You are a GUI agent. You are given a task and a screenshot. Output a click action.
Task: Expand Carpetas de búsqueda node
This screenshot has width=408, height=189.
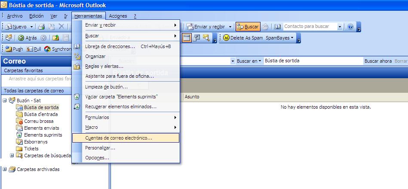[x=12, y=155]
